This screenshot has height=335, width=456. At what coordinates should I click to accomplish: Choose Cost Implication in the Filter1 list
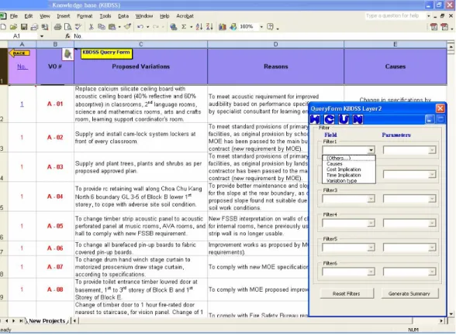coord(349,169)
